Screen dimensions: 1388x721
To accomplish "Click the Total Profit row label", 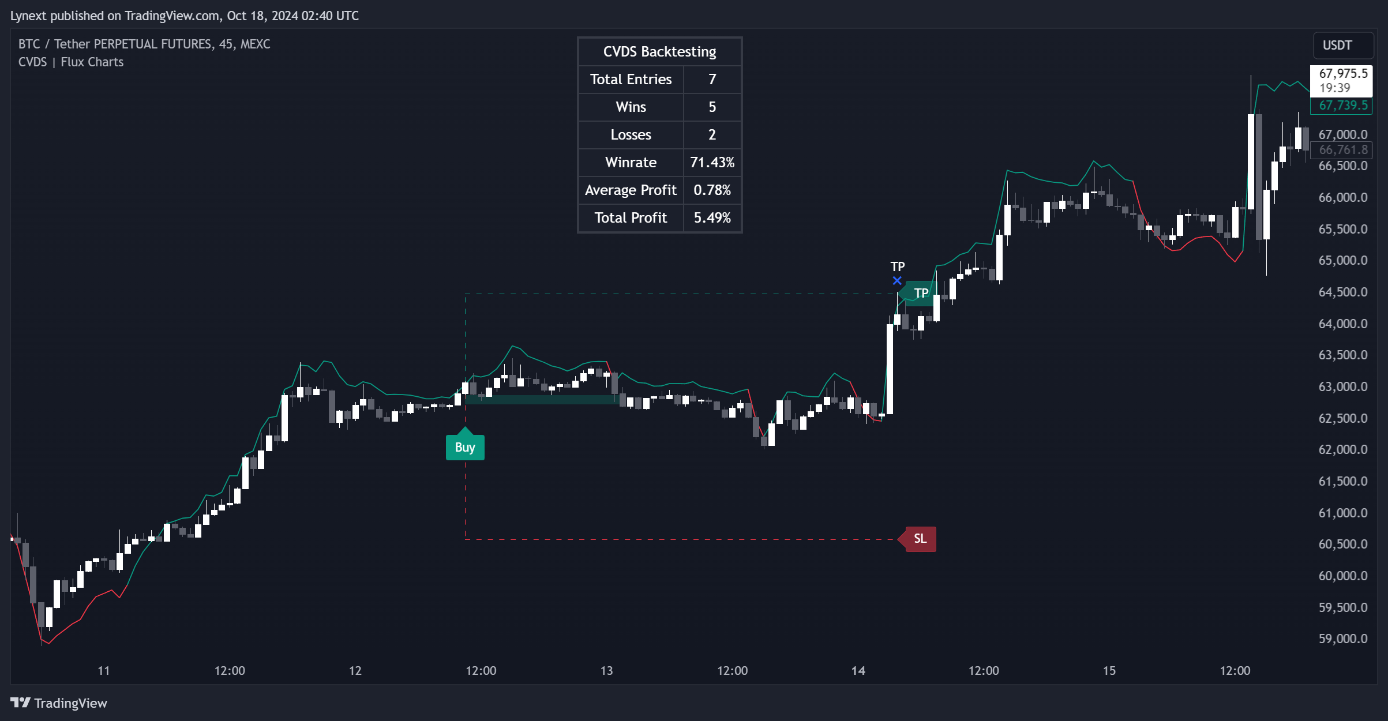I will click(631, 217).
